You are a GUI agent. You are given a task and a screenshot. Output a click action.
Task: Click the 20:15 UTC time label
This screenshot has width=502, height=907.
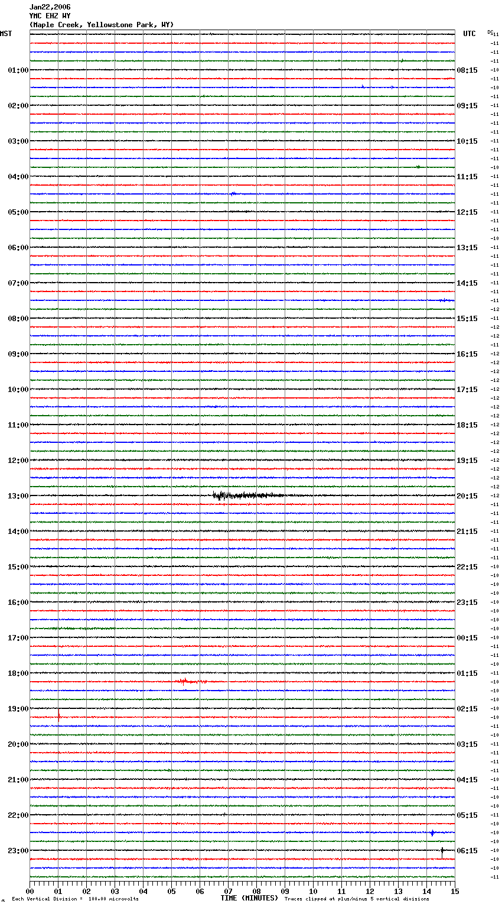click(x=467, y=496)
